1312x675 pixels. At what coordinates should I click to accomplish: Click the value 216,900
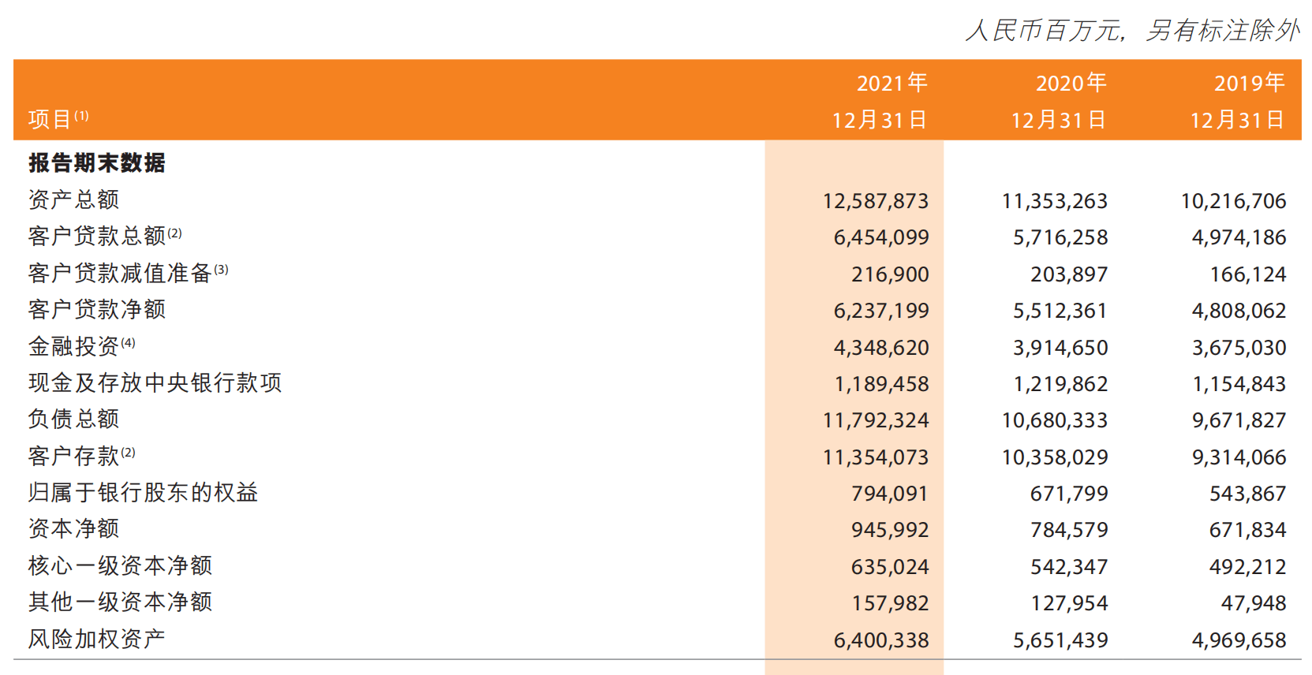point(891,274)
